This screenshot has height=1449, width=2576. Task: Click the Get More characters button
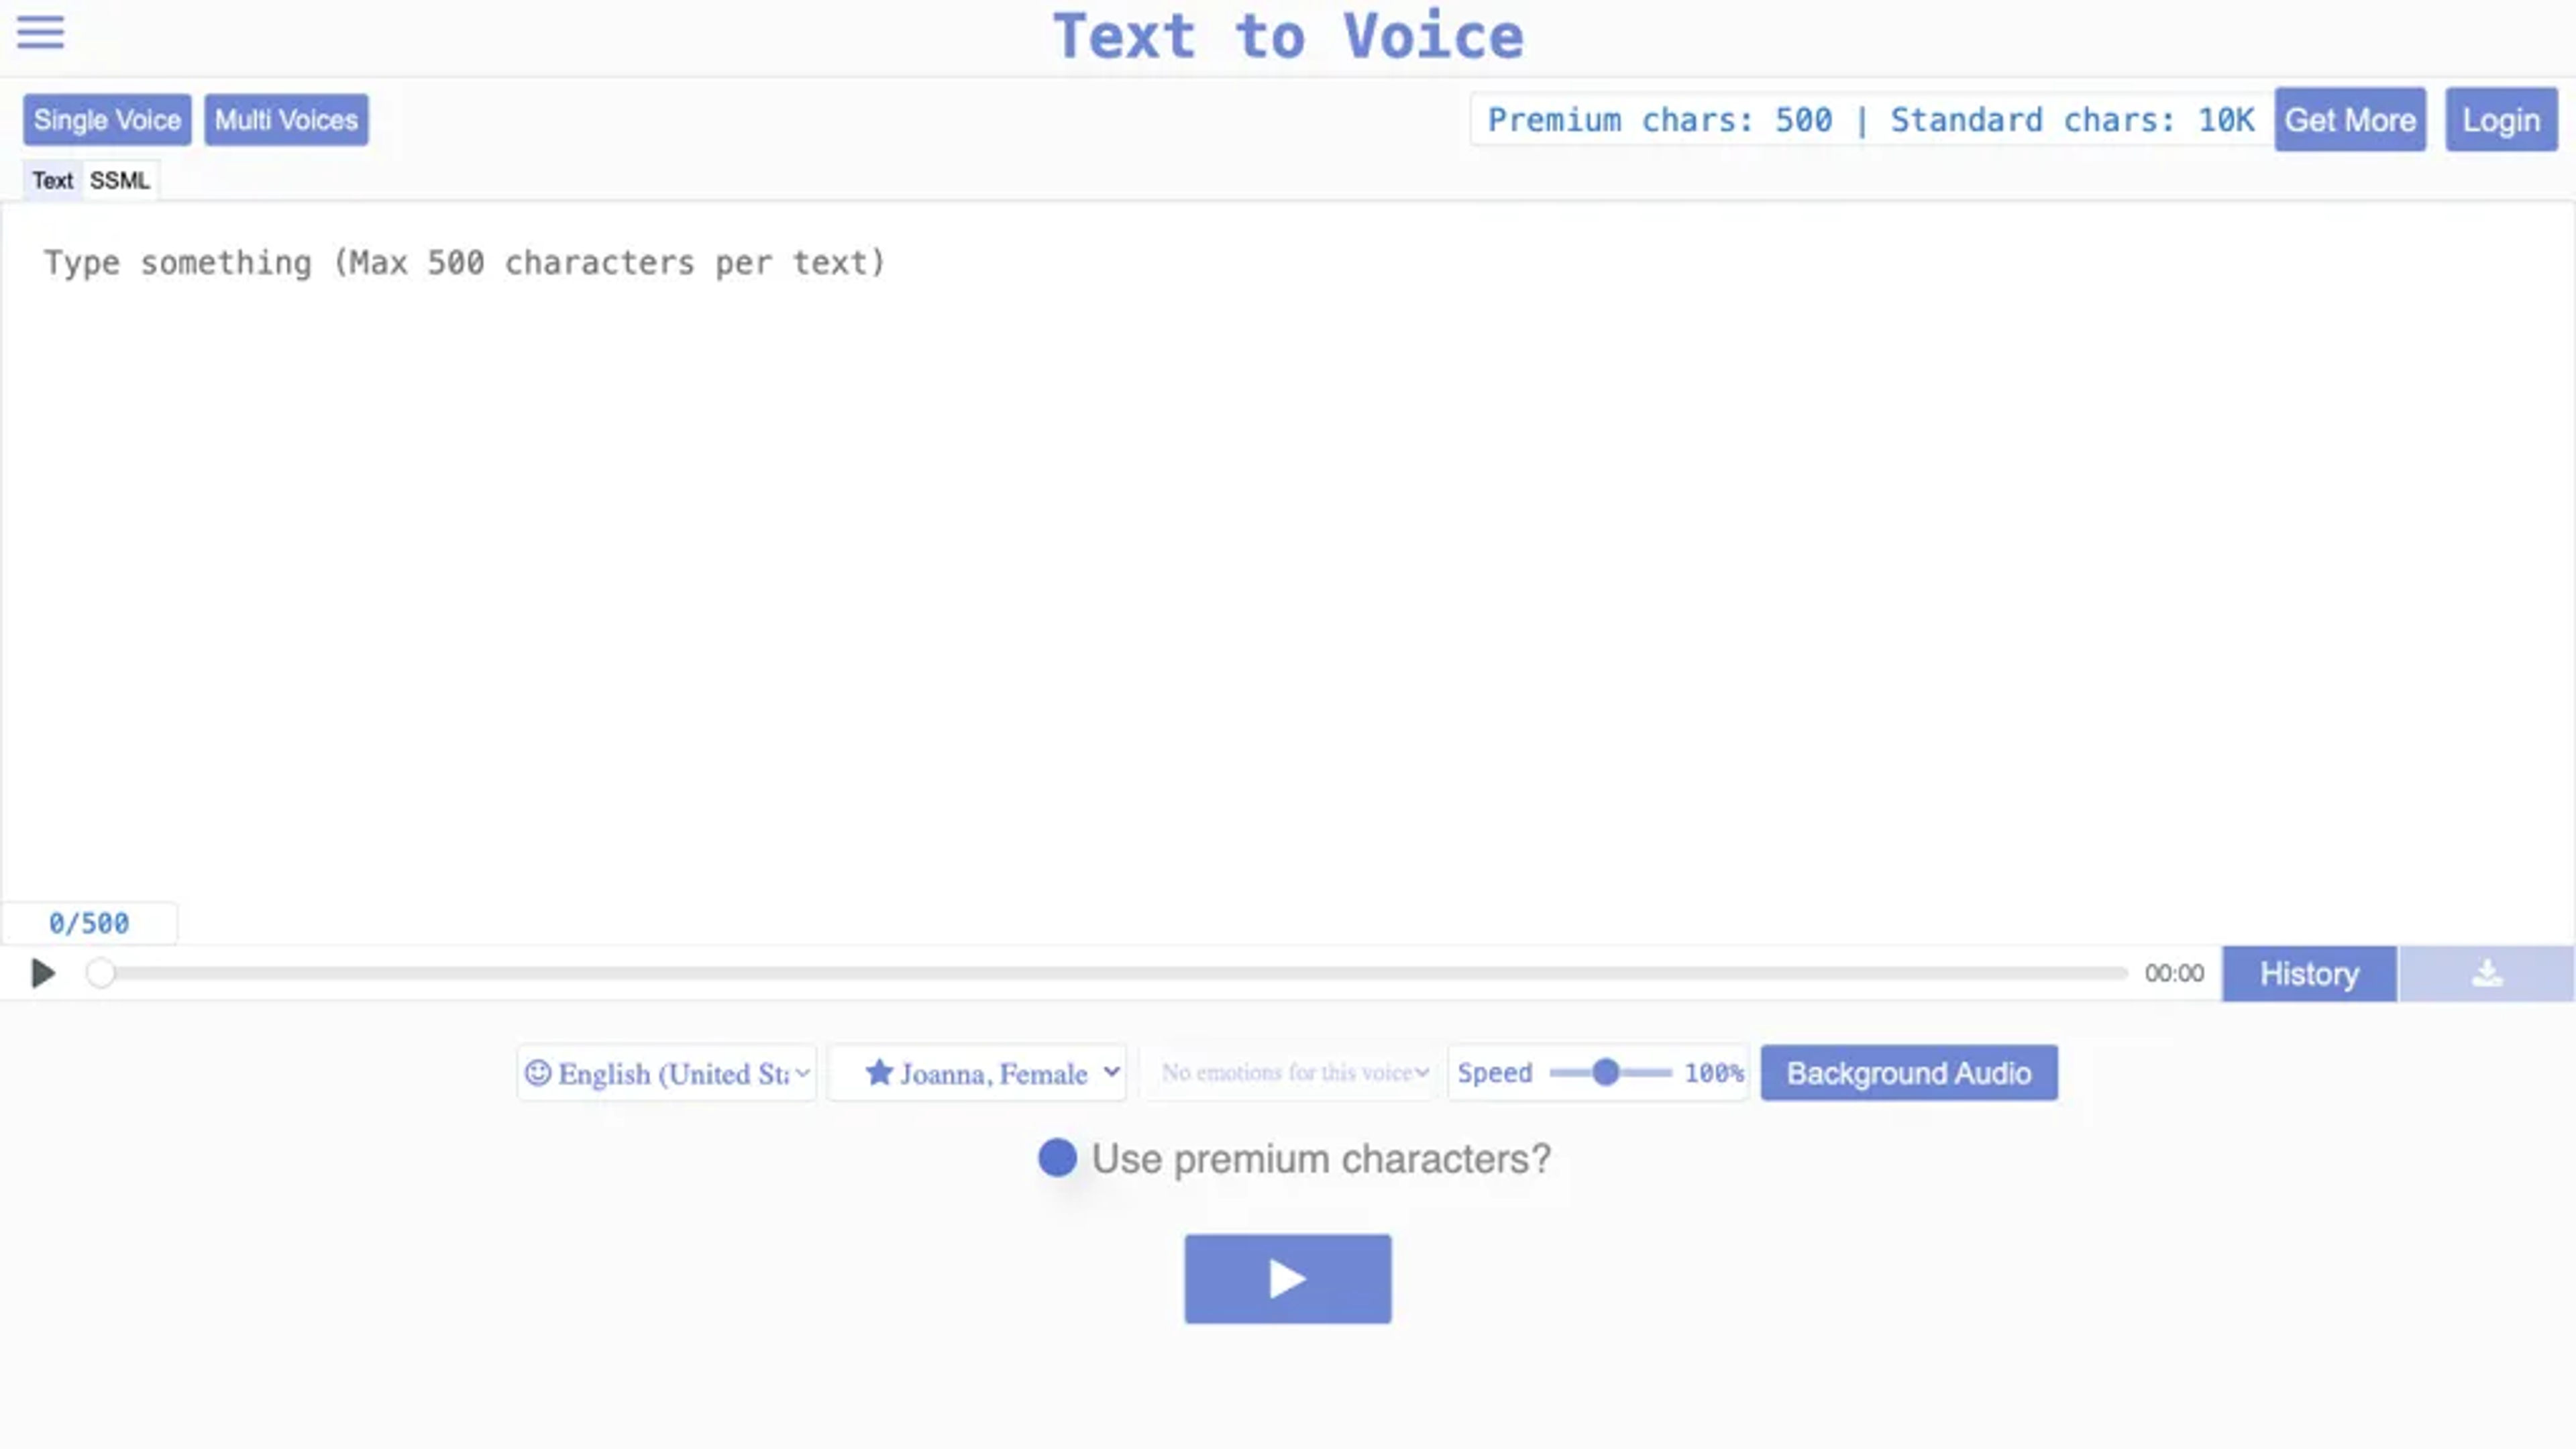[x=2349, y=120]
